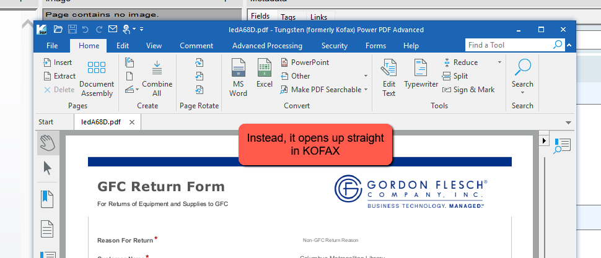Customize the Quick Access Toolbar dropdown

point(142,29)
